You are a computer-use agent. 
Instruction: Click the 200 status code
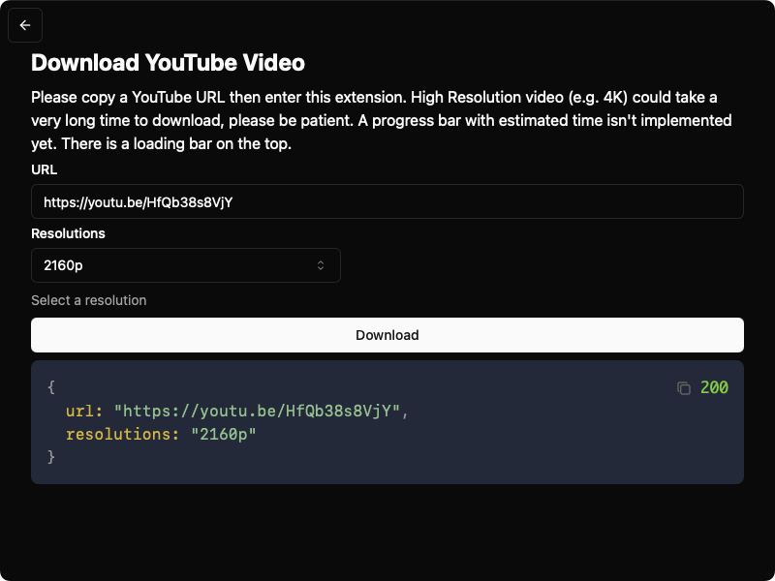coord(714,388)
